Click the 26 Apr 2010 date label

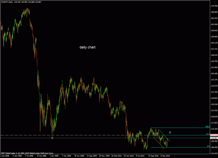tap(129, 156)
